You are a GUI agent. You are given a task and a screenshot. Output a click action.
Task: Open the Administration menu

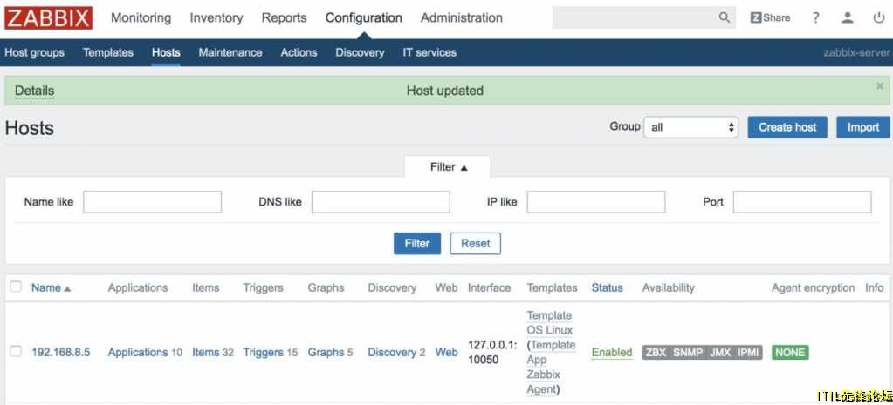pos(461,17)
